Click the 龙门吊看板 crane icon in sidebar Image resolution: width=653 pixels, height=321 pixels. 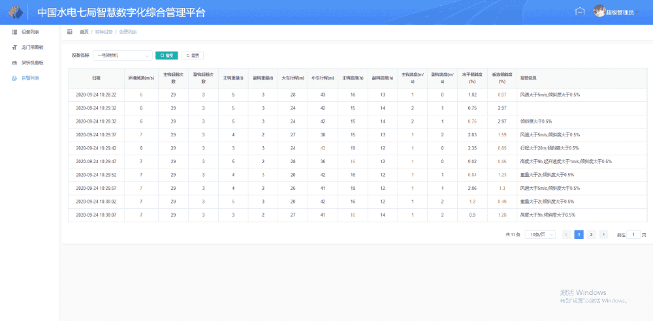(x=14, y=47)
